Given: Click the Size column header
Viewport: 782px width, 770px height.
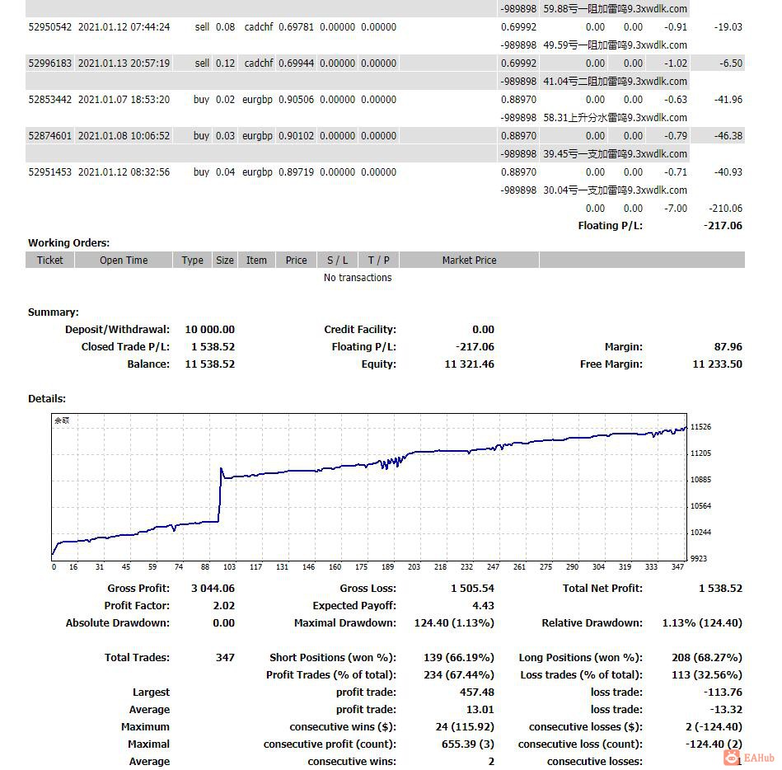Looking at the screenshot, I should tap(225, 260).
